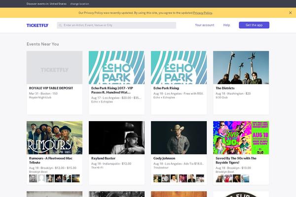Screen dimensions: 296x197
Task: Open Echo Park Rising 2017 VIP Passes image
Action: [116, 67]
